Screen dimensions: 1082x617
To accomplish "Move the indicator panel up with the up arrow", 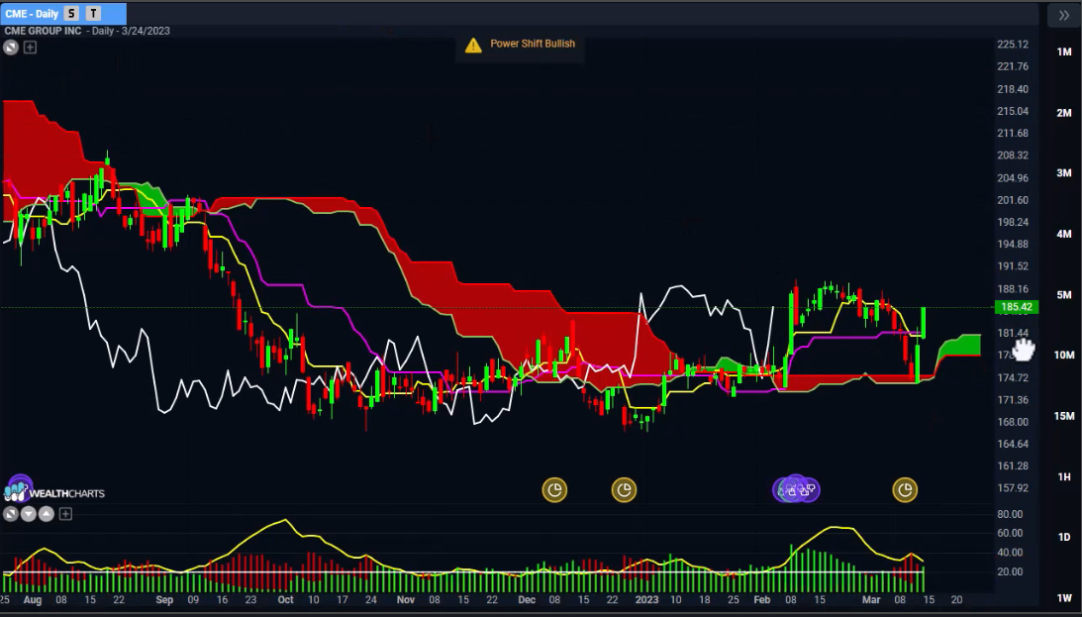I will 47,514.
